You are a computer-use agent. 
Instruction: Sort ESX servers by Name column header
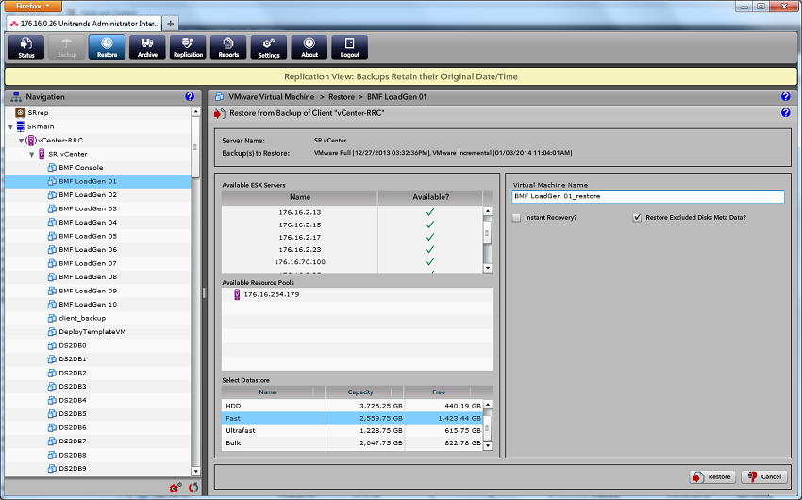coord(300,197)
